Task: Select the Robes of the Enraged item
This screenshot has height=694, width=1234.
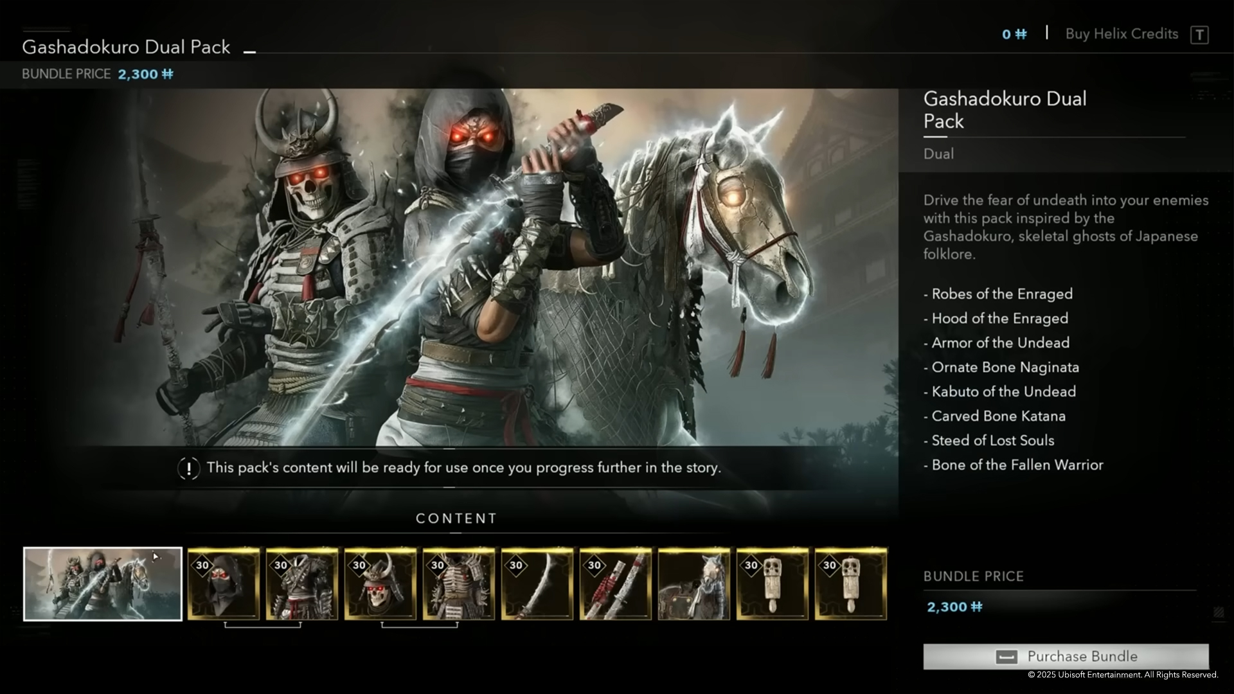Action: pos(302,584)
